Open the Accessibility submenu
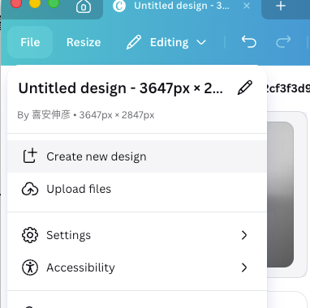The image size is (310, 308). [x=137, y=267]
